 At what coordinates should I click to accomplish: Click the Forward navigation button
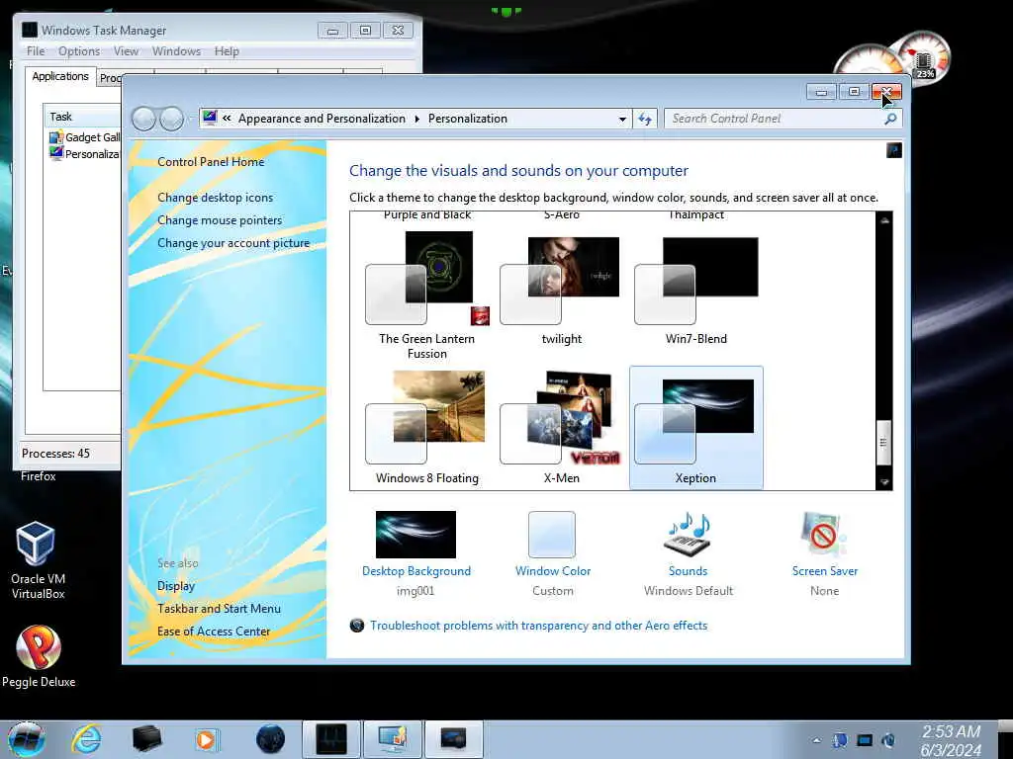tap(171, 119)
